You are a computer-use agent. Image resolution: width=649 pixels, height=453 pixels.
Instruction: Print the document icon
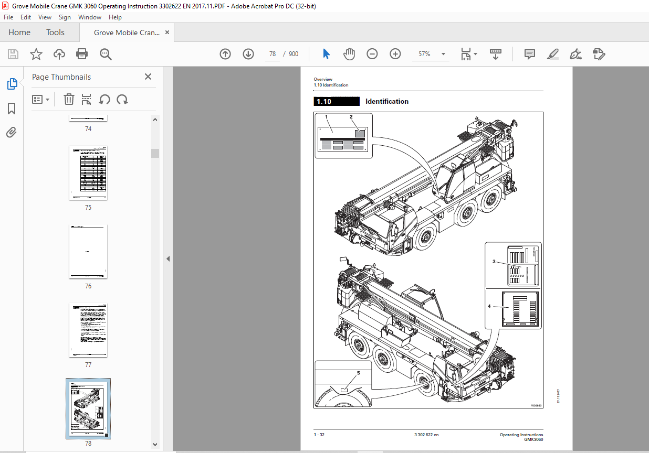(82, 54)
